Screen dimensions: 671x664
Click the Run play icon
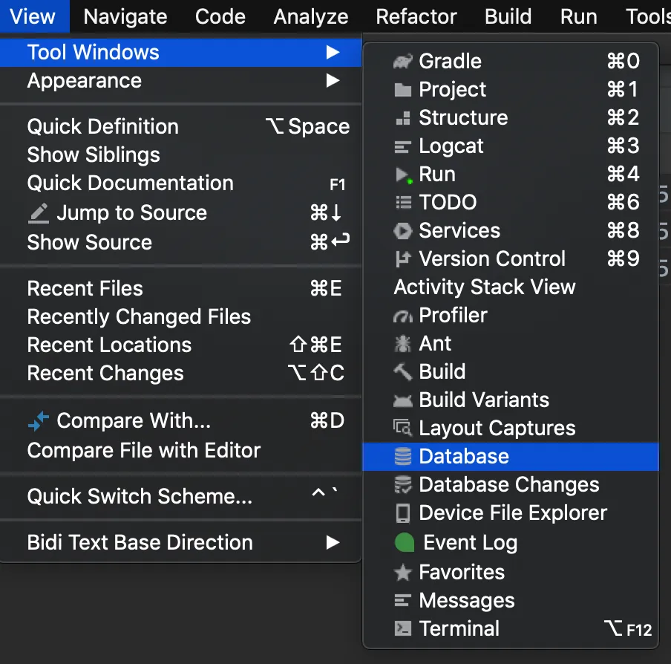point(403,175)
